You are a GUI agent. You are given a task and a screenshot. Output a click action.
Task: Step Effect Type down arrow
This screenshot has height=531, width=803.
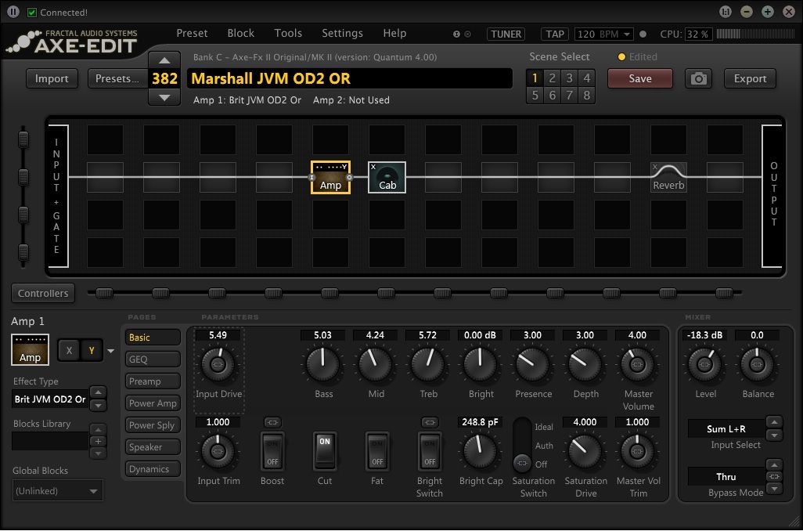click(x=98, y=405)
